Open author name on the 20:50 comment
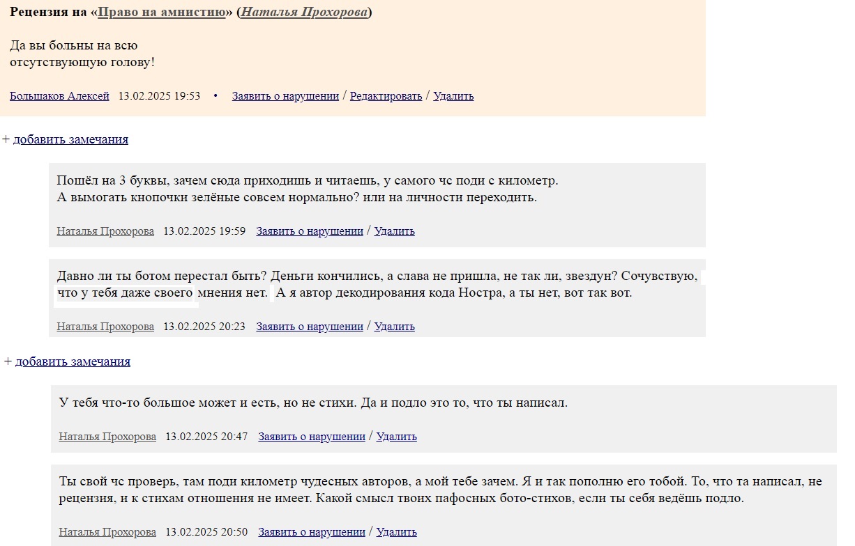Viewport: 855px width, 546px height. (x=107, y=532)
